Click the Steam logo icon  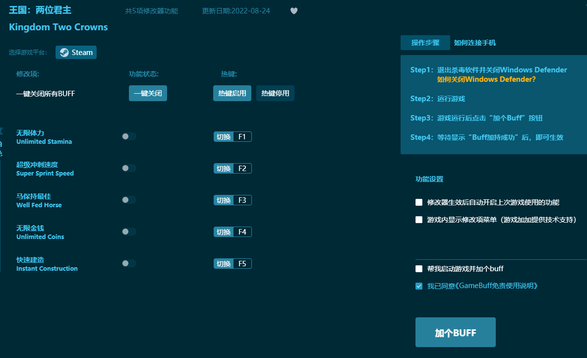64,53
